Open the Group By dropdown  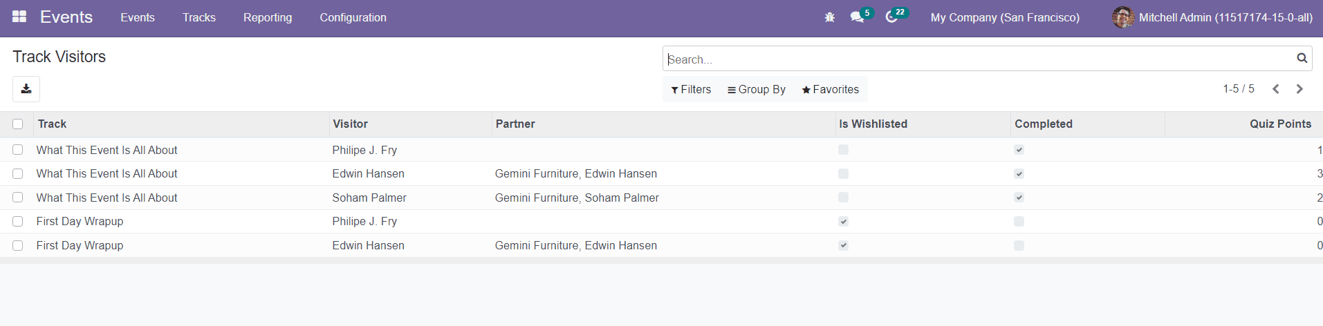point(757,90)
